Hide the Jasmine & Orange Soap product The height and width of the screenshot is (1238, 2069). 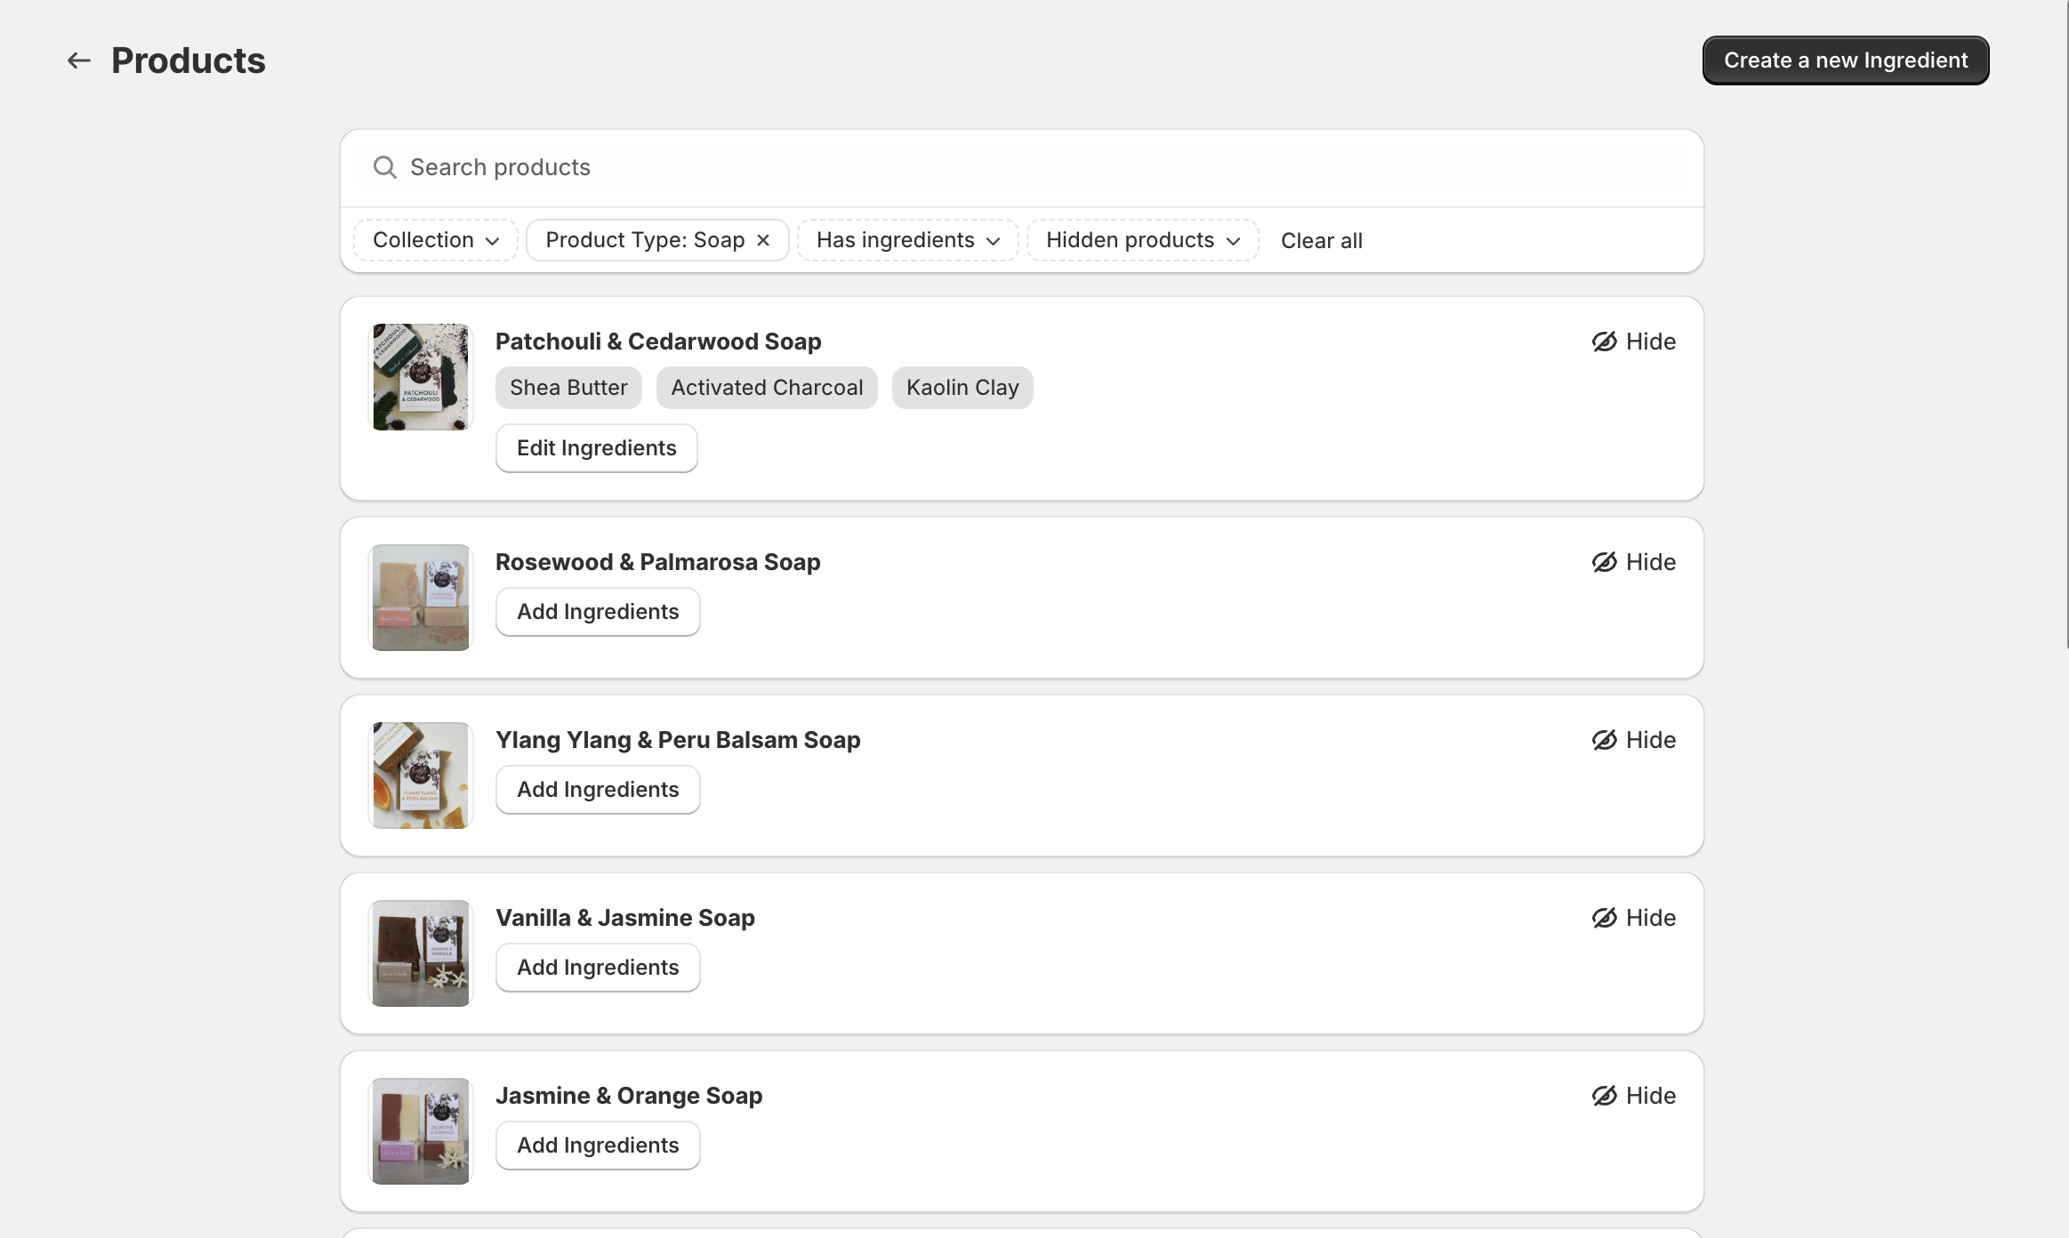(x=1633, y=1096)
